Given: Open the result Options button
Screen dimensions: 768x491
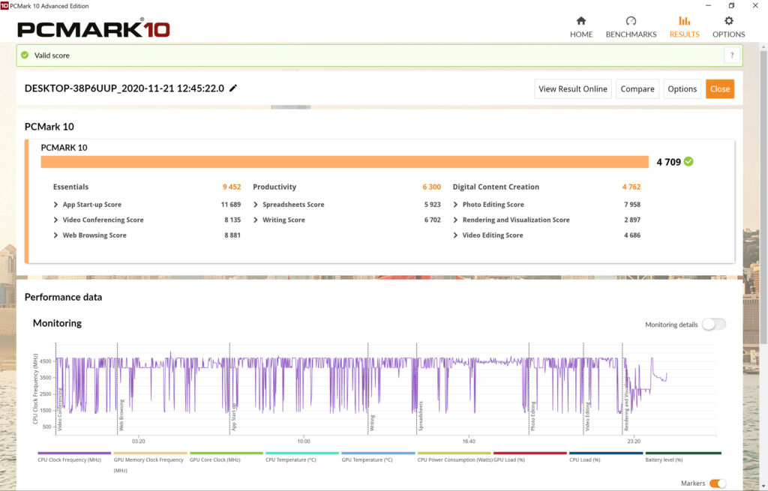Looking at the screenshot, I should point(682,88).
